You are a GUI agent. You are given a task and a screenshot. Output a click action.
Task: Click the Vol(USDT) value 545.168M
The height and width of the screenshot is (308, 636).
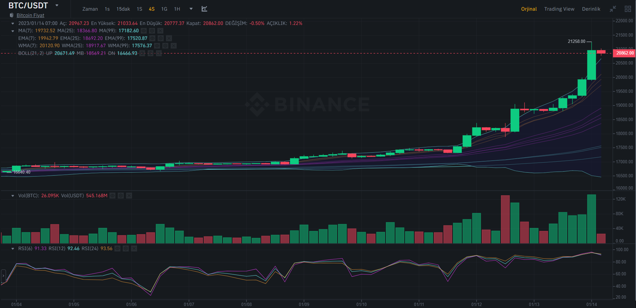click(97, 196)
